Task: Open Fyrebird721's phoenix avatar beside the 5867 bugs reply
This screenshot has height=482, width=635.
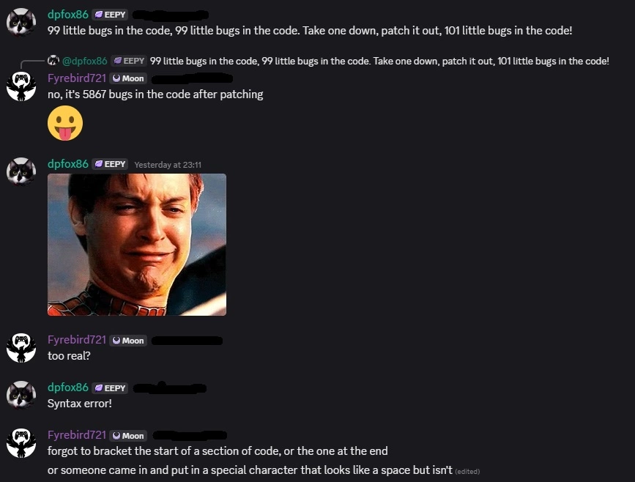Action: pos(21,86)
